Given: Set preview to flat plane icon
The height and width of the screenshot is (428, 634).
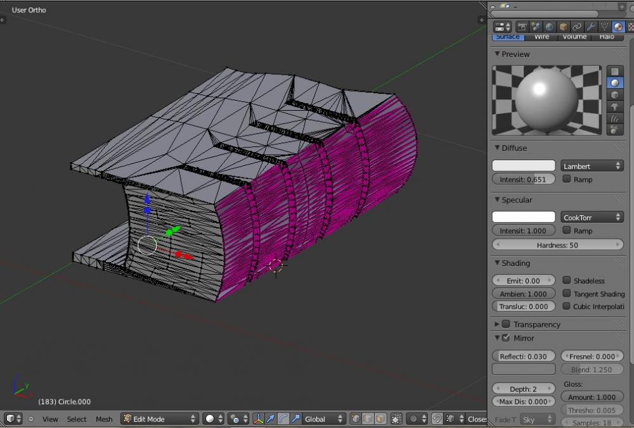Looking at the screenshot, I should 614,71.
